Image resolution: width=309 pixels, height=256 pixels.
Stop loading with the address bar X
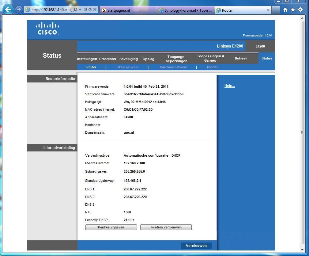[95, 10]
